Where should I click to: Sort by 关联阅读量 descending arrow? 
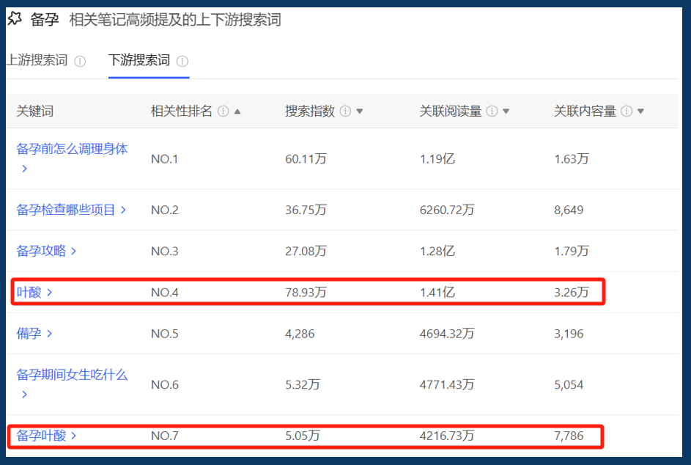pos(506,111)
